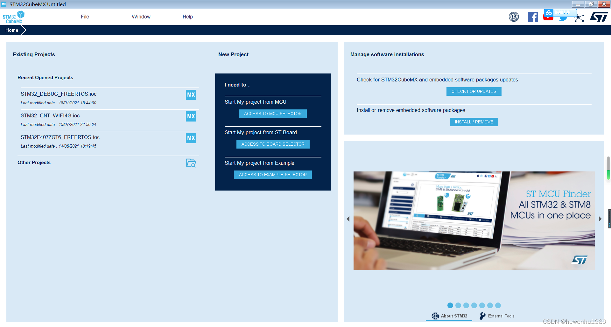The width and height of the screenshot is (611, 327).
Task: Open the ST MCU Finder banner image
Action: [474, 221]
